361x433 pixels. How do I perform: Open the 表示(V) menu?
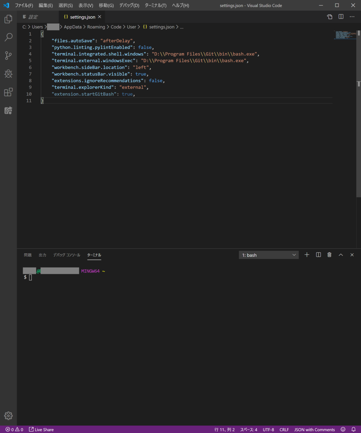pyautogui.click(x=86, y=5)
